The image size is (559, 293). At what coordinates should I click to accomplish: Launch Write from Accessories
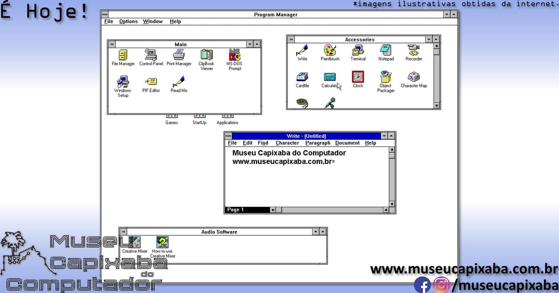coord(302,53)
